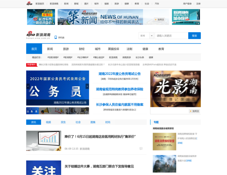Click the 关注 thumbnail image
Viewport: 227px width, 175px height.
click(x=44, y=168)
